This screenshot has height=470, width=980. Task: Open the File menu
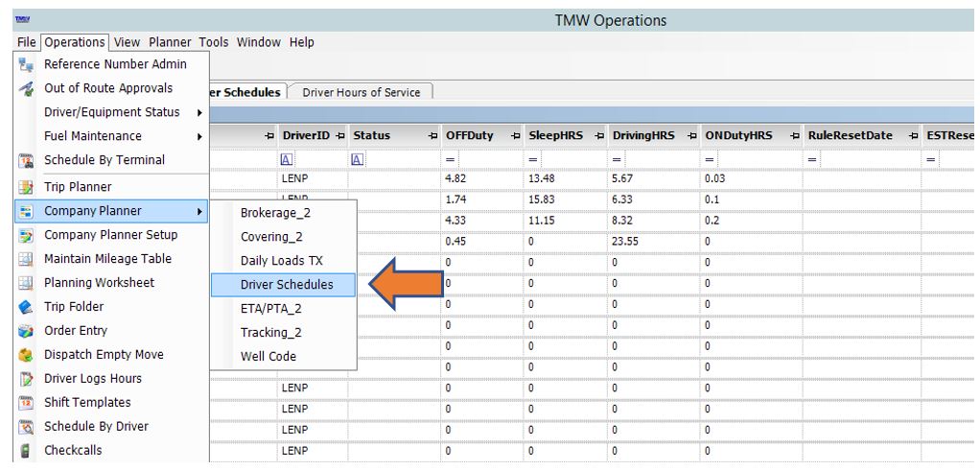[26, 42]
